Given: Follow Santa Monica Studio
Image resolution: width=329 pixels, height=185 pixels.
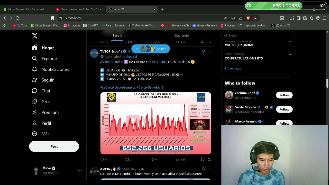Looking at the screenshot, I should pyautogui.click(x=284, y=109).
